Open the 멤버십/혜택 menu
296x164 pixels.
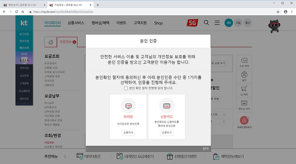pos(100,23)
